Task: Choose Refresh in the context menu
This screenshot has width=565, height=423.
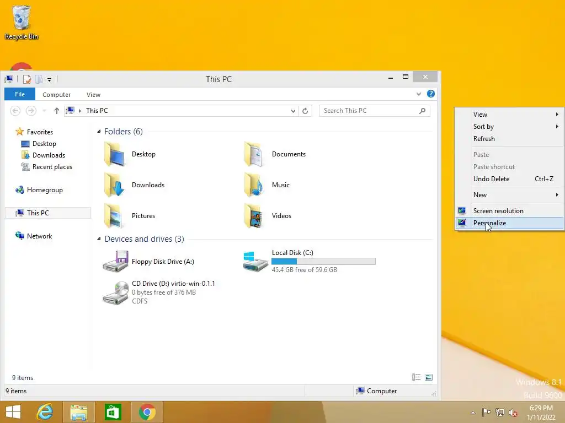Action: (x=509, y=138)
